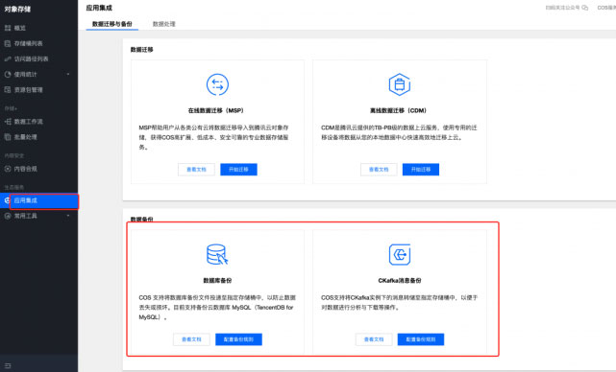Collapse the sidebar with bottom-left icon
Image resolution: width=616 pixels, height=372 pixels.
pos(8,365)
